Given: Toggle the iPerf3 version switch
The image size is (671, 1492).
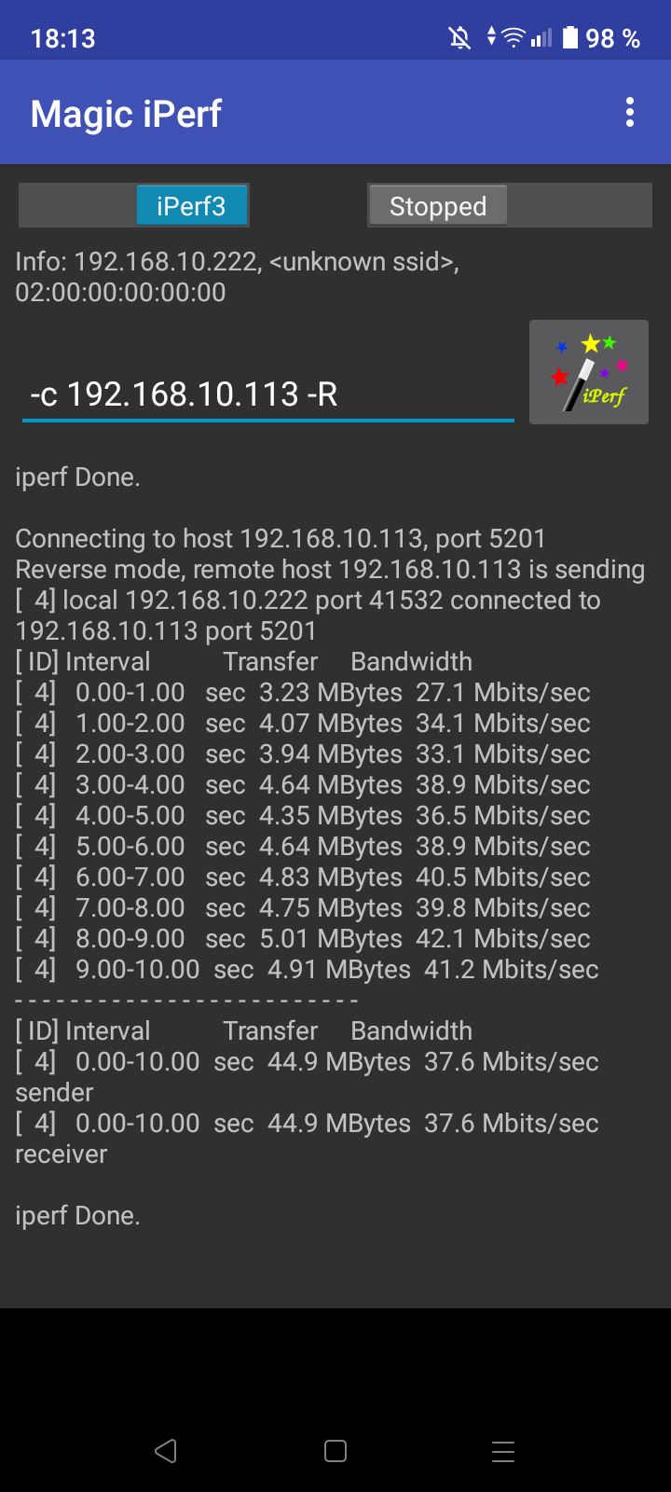Looking at the screenshot, I should [x=134, y=205].
